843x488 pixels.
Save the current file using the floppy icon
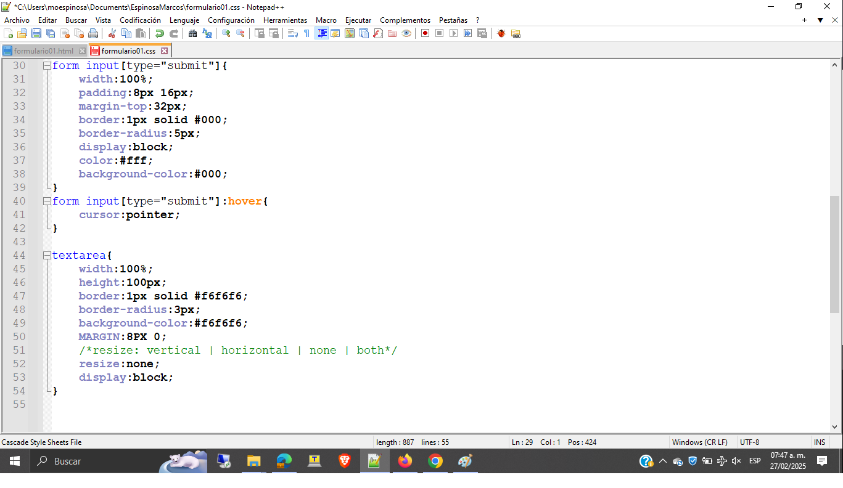pos(36,33)
